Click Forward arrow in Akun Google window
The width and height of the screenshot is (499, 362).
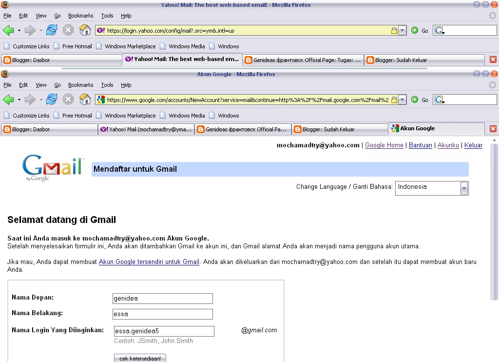click(x=30, y=100)
